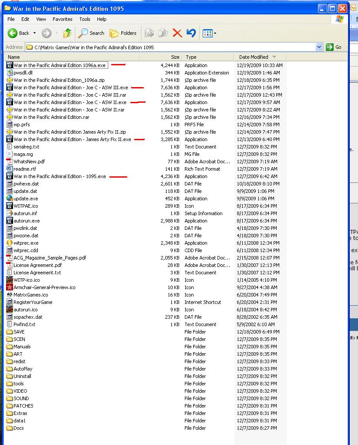
Task: Open the Views dropdown button
Action: point(210,34)
